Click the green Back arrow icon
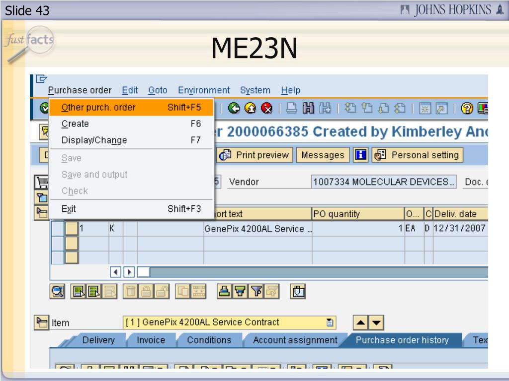 (234, 108)
